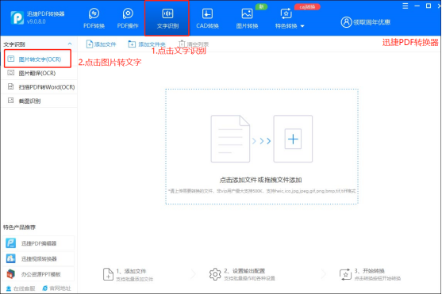
Task: Open 在线客服 support link
Action: click(21, 288)
